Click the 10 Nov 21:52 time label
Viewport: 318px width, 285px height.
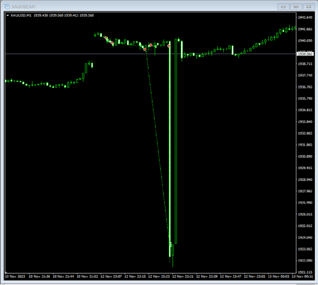87,276
